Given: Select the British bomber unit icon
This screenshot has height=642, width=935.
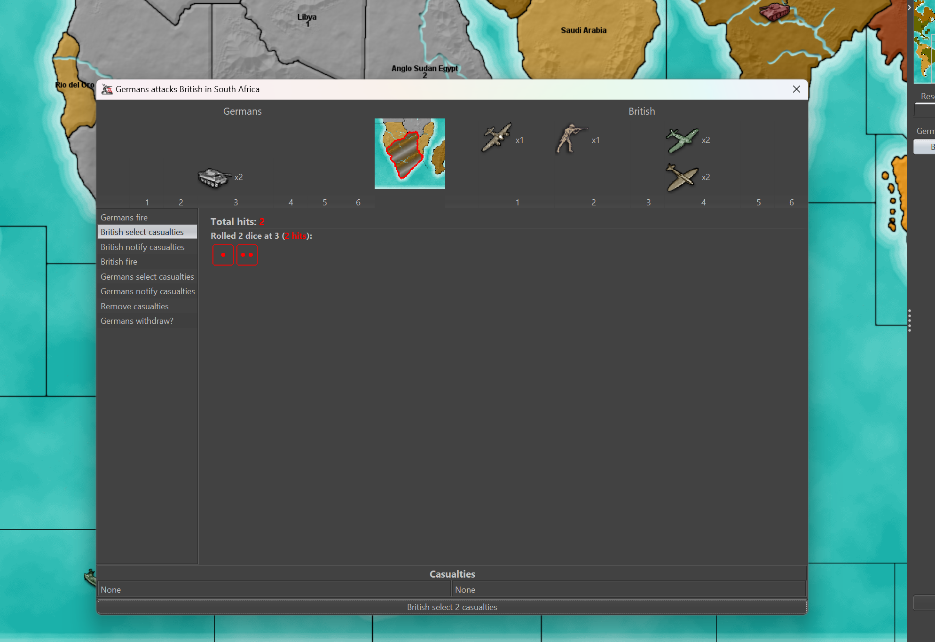Looking at the screenshot, I should click(x=496, y=138).
